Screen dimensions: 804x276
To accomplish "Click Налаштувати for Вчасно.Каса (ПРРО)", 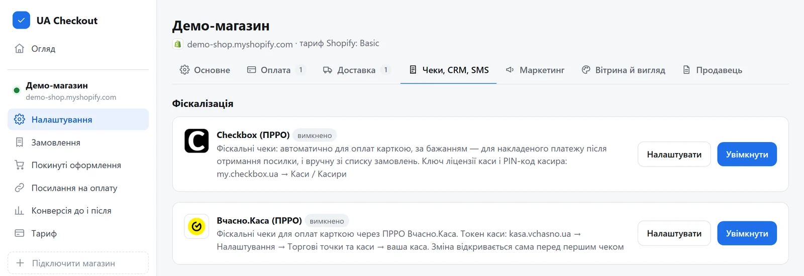I will 674,233.
